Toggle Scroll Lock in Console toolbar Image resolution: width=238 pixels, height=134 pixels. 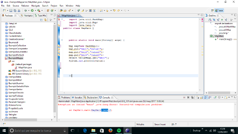pos(202,97)
